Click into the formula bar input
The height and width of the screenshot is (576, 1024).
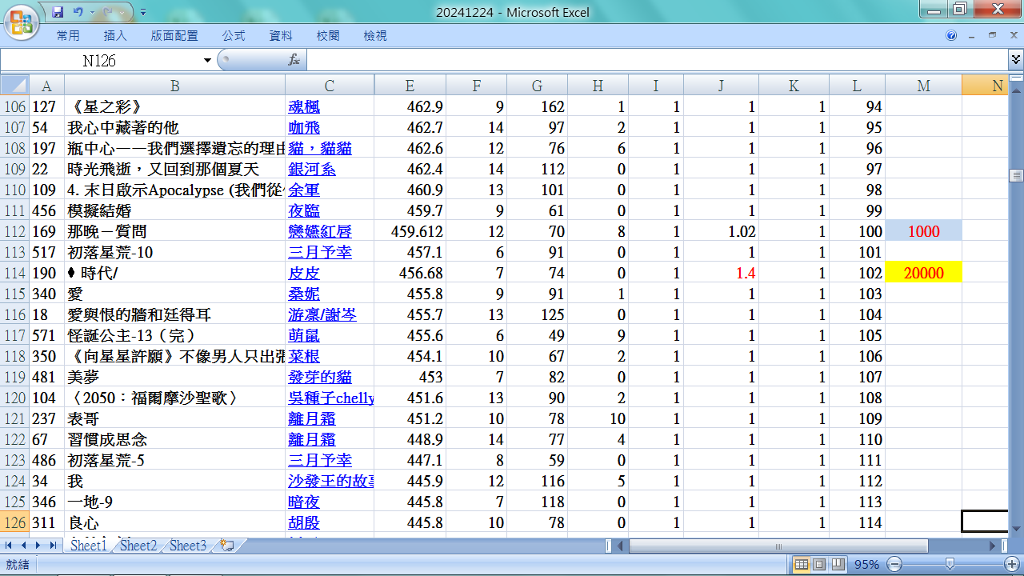656,60
